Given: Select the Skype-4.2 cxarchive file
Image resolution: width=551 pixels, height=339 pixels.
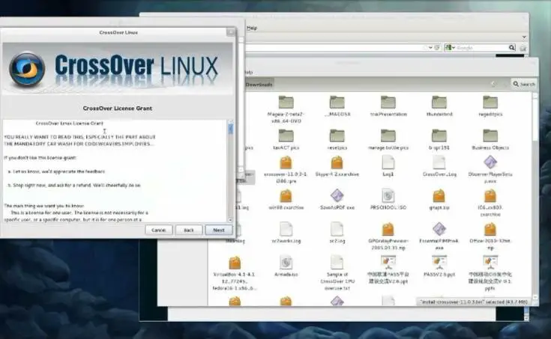Looking at the screenshot, I should tap(337, 166).
